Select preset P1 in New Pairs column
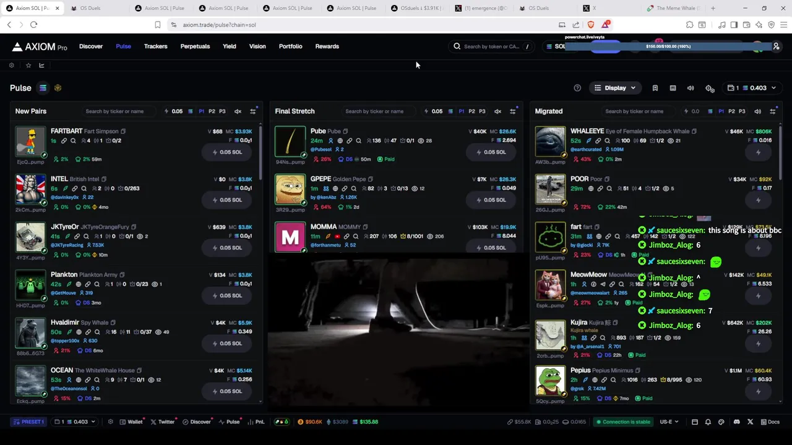The width and height of the screenshot is (792, 445). point(201,111)
